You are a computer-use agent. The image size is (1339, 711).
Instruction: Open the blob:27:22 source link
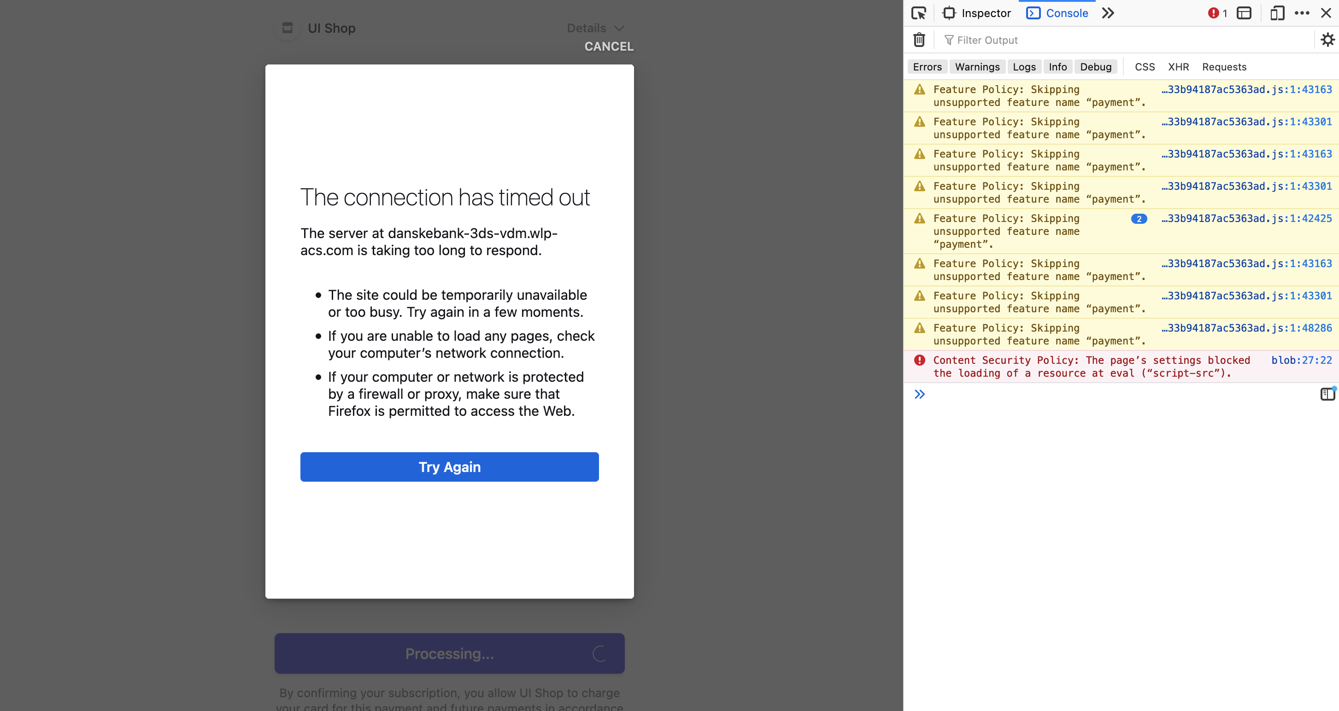tap(1301, 360)
